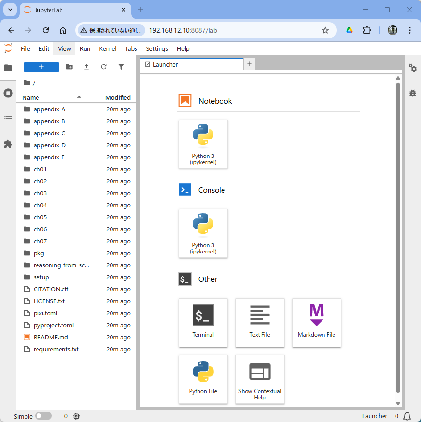Refresh the file browser listing
The width and height of the screenshot is (421, 422).
pos(104,67)
